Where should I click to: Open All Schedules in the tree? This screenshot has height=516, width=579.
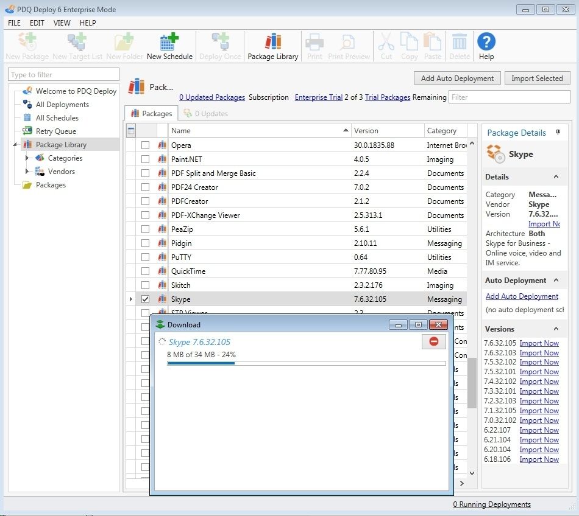pyautogui.click(x=57, y=117)
